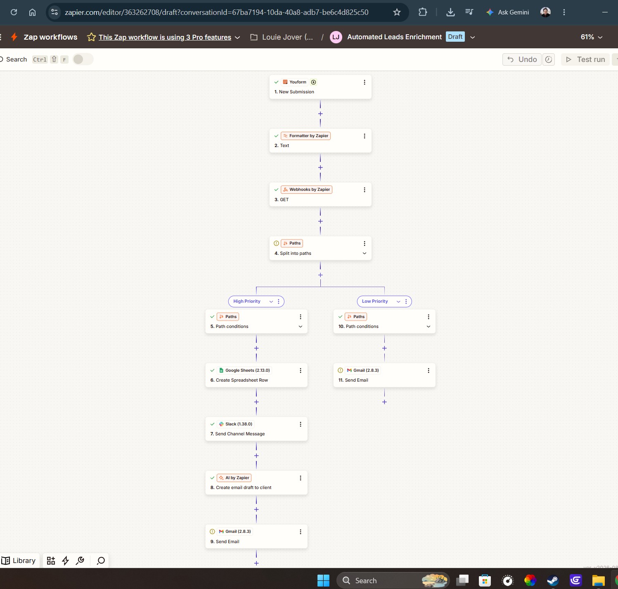The width and height of the screenshot is (618, 589).
Task: Click the wrench tool icon in bottom toolbar
Action: pos(80,560)
